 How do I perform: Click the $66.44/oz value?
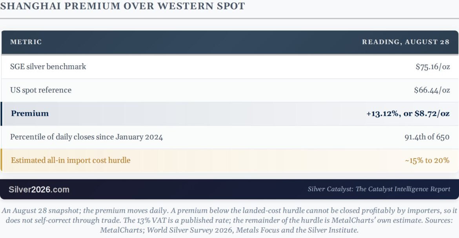click(x=432, y=90)
